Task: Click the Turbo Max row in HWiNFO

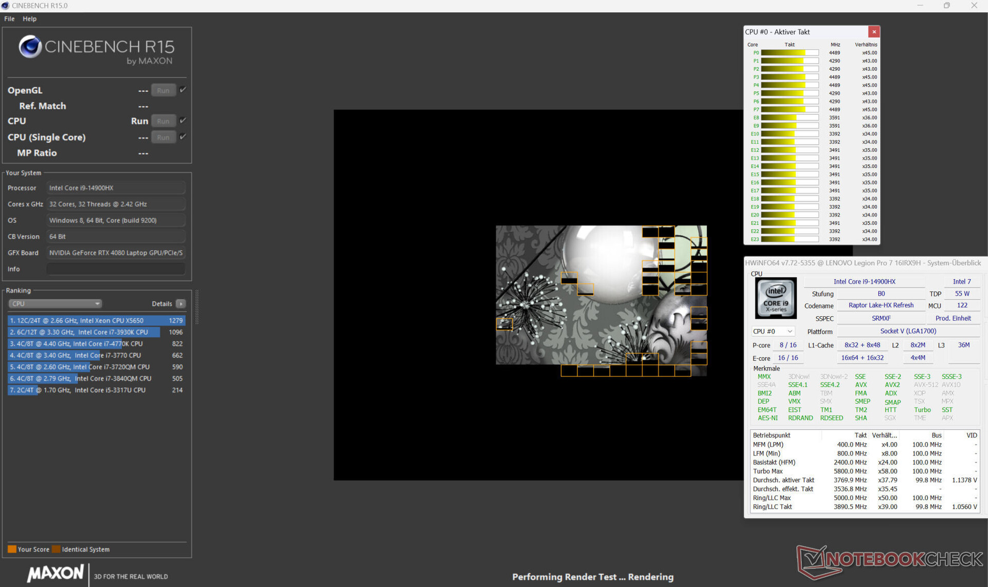Action: tap(864, 471)
